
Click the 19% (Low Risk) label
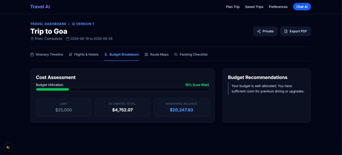click(197, 85)
